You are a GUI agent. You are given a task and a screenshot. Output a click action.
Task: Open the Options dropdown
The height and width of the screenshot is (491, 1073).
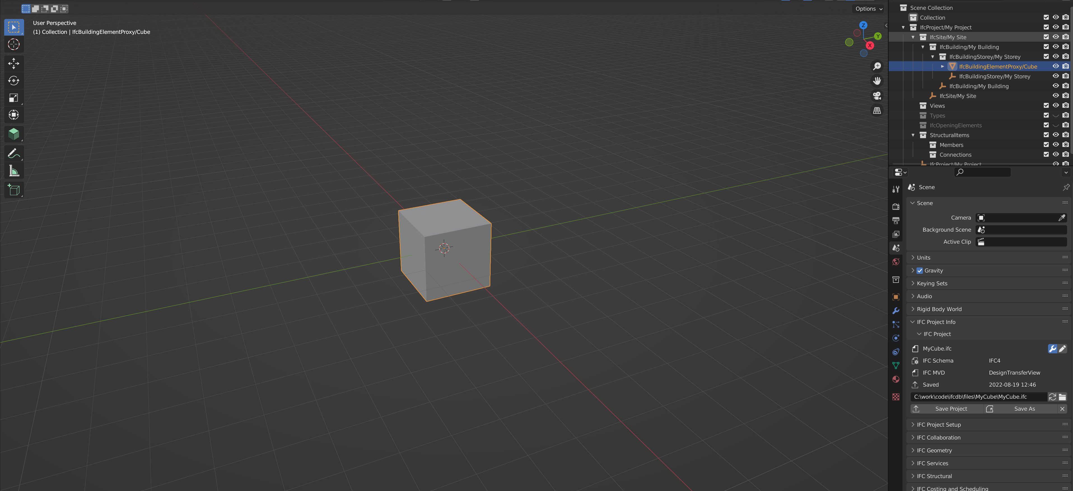click(869, 9)
